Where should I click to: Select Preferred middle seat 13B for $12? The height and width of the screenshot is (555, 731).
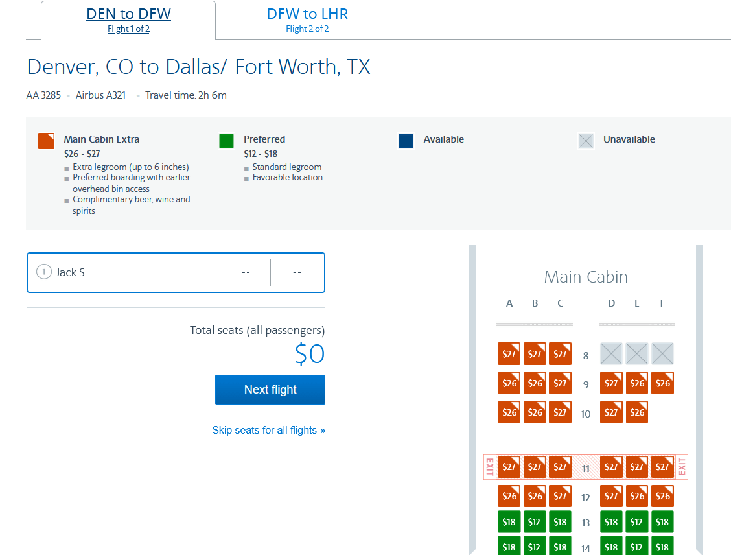535,522
